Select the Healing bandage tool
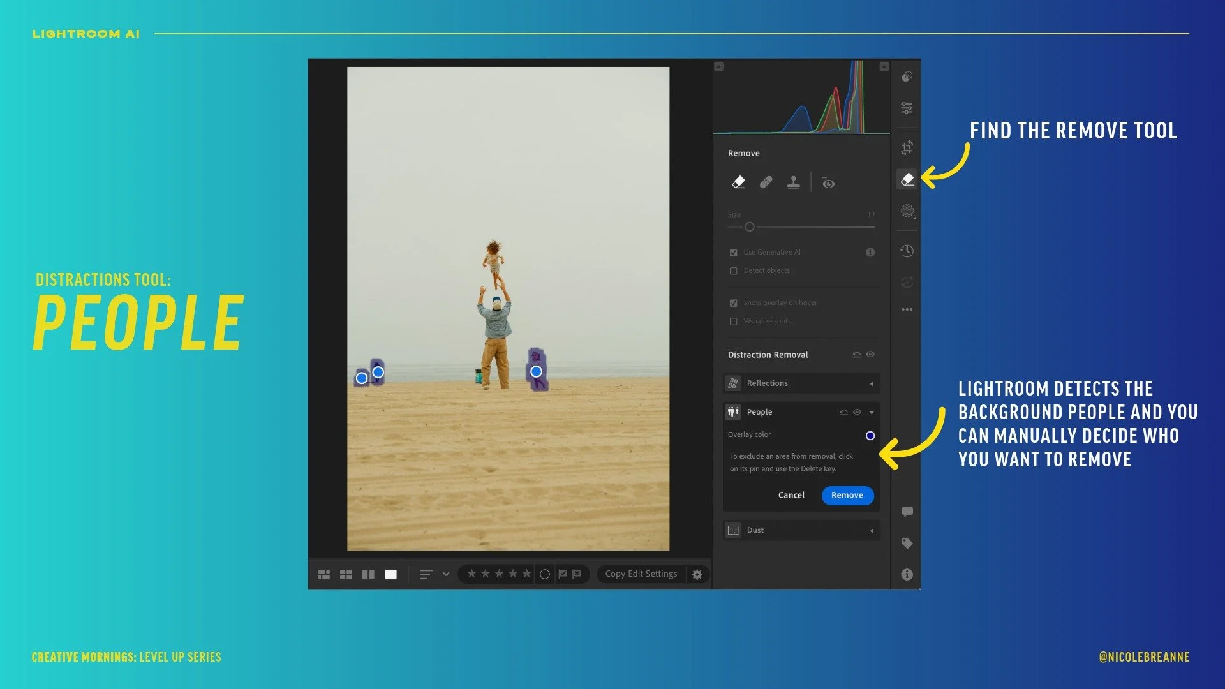Viewport: 1225px width, 689px height. pyautogui.click(x=766, y=182)
